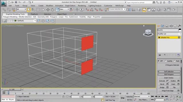
Task: Click the Pin Stack icon
Action: coord(160,55)
